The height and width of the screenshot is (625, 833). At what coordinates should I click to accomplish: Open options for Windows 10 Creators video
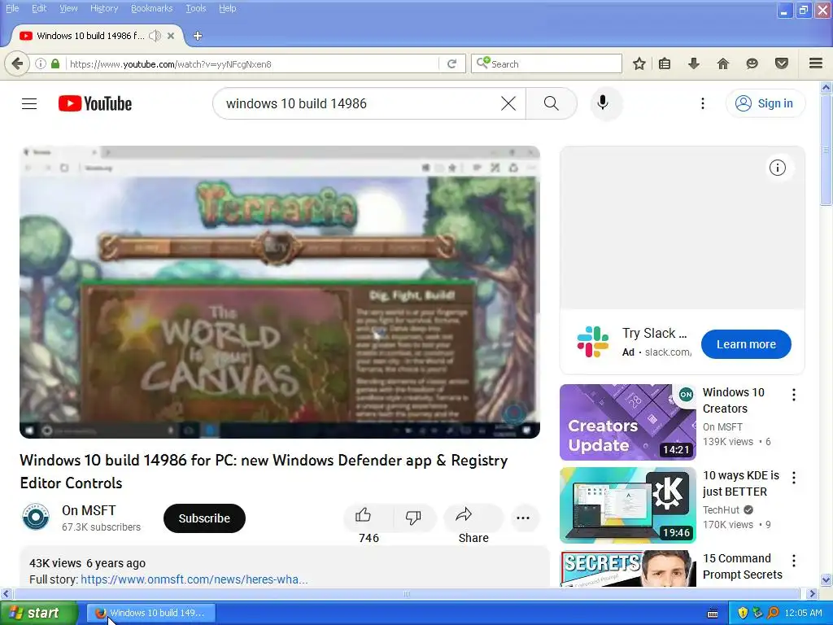(x=794, y=395)
